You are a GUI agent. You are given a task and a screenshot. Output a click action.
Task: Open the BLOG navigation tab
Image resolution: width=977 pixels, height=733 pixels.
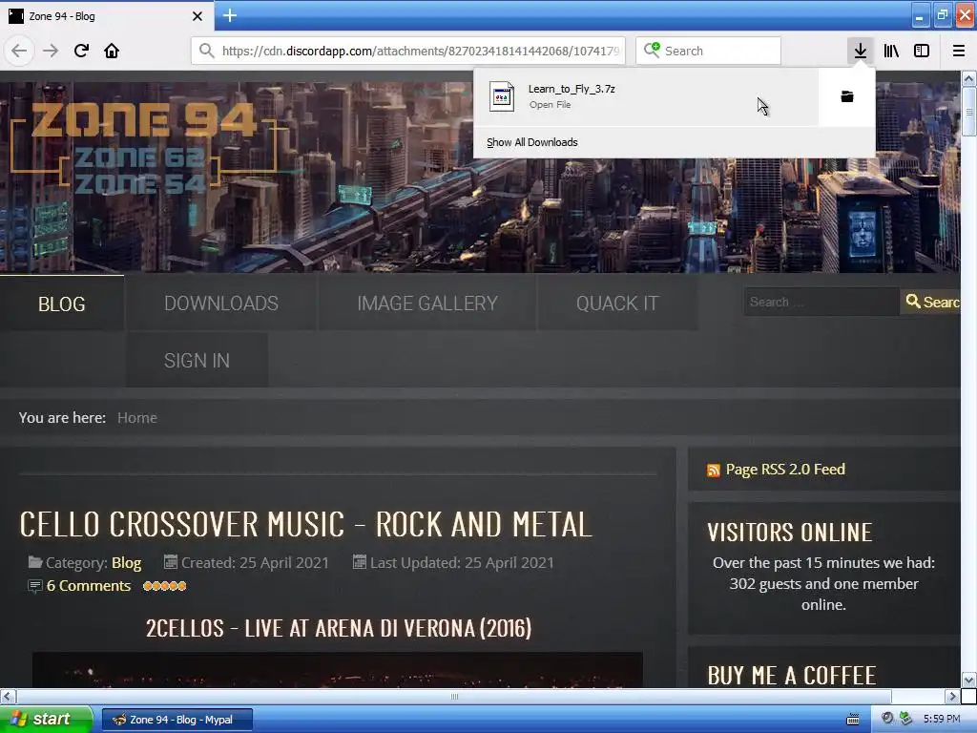62,304
